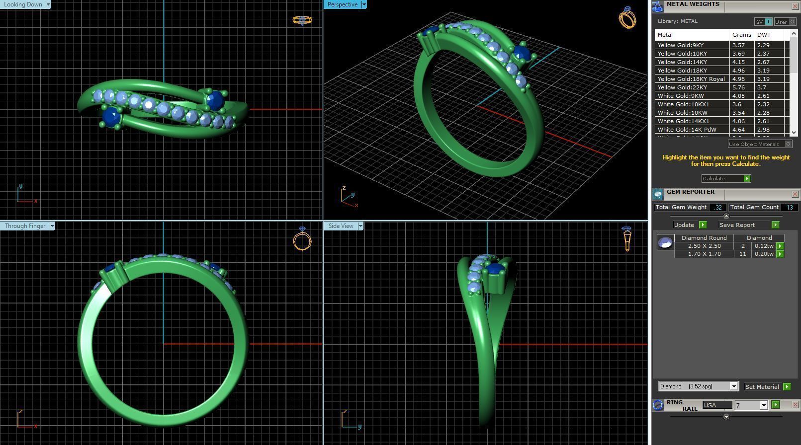Image resolution: width=801 pixels, height=445 pixels.
Task: Click the Total Gem Count value field
Action: [789, 207]
